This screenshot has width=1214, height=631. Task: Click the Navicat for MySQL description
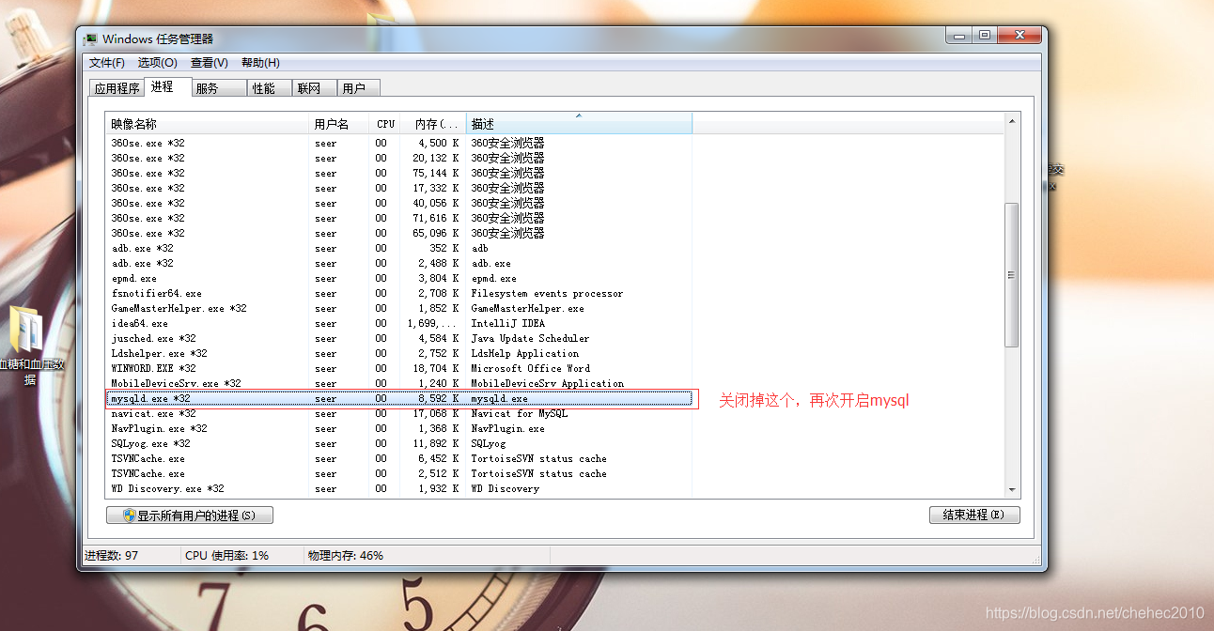pyautogui.click(x=520, y=413)
